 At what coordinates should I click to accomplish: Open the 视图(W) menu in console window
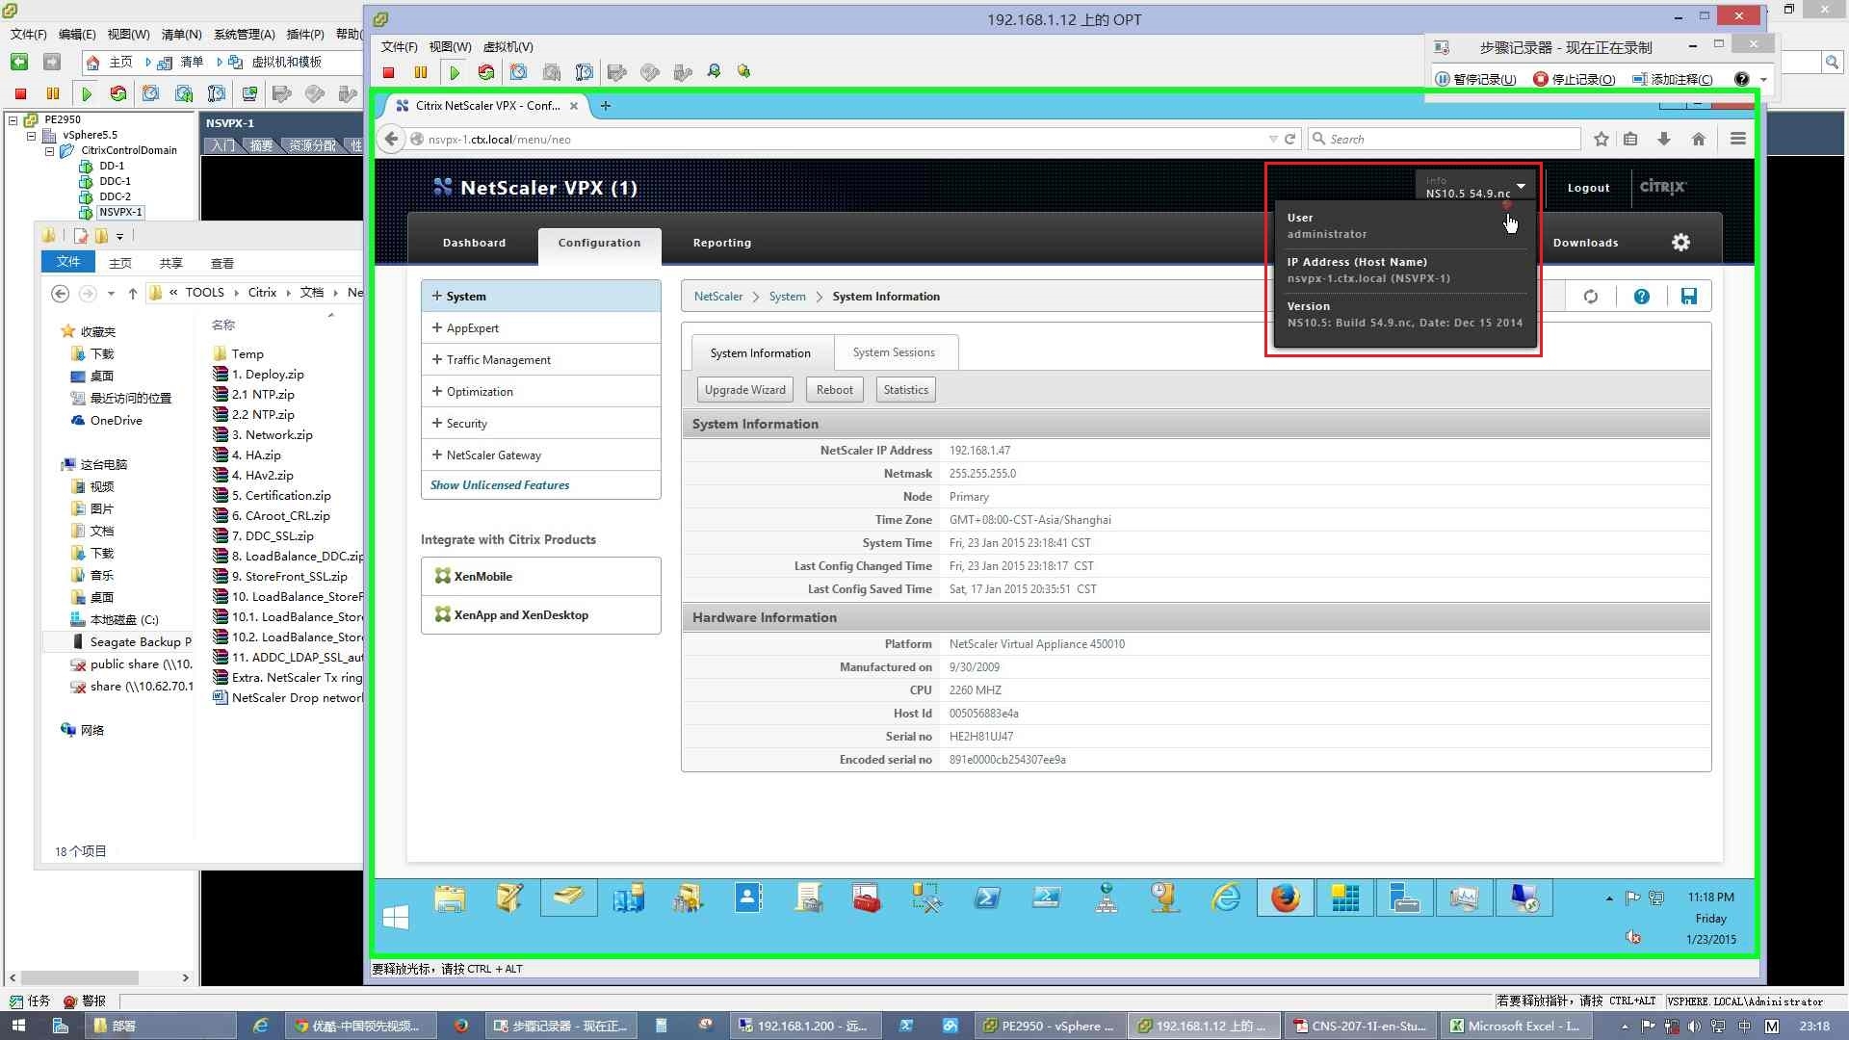(450, 47)
